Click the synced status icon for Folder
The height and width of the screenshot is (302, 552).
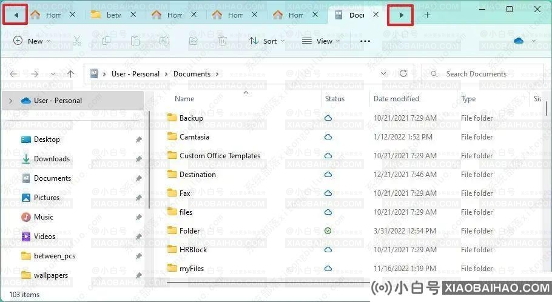pyautogui.click(x=328, y=231)
